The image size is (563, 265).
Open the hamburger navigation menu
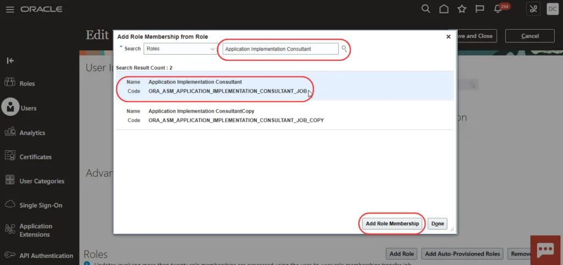point(10,9)
